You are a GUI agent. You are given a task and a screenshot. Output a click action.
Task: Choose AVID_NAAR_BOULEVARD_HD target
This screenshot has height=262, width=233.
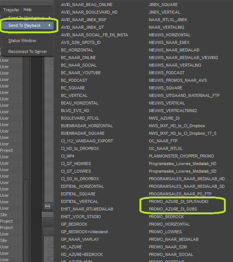point(89,12)
